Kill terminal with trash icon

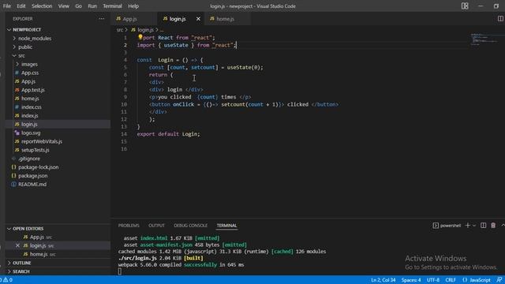coord(493,226)
